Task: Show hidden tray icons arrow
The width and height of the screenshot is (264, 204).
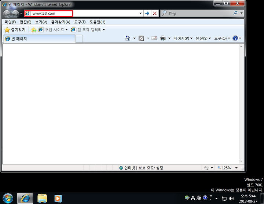Action: (217, 199)
